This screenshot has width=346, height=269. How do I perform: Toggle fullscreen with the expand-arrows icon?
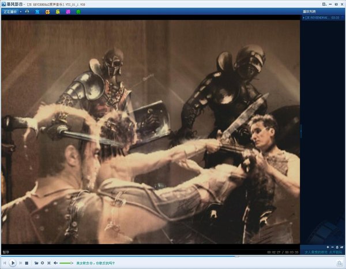point(48,263)
